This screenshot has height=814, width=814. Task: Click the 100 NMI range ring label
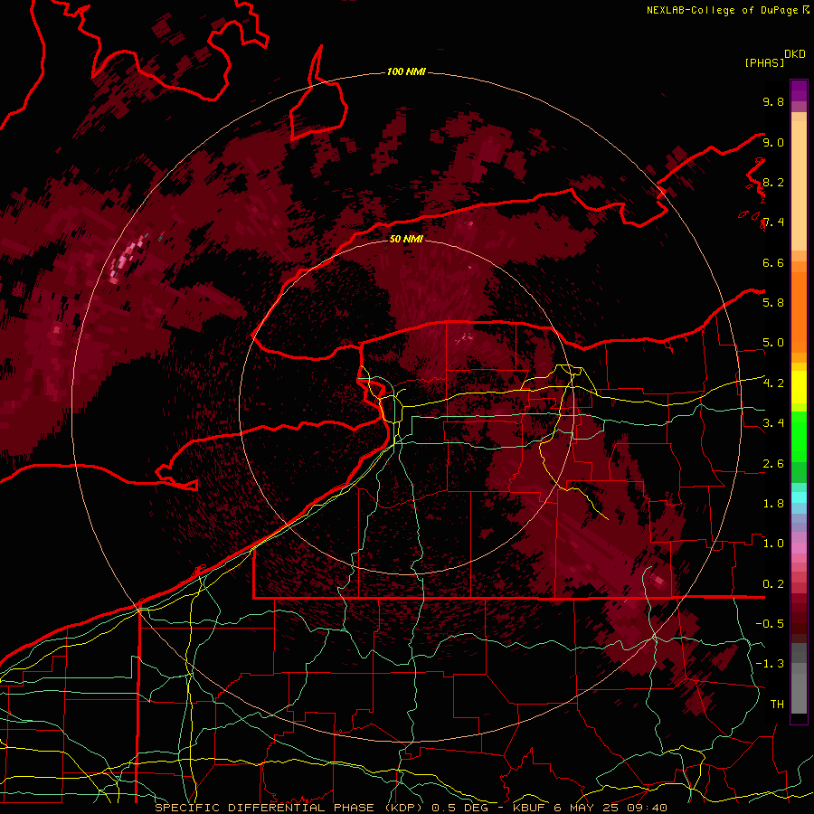click(406, 71)
